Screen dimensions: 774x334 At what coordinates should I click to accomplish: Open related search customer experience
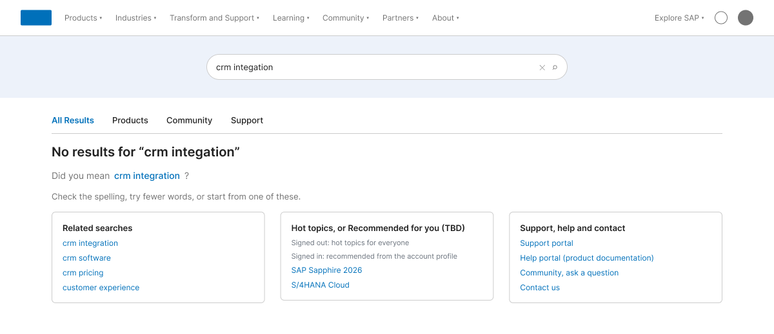click(x=101, y=288)
